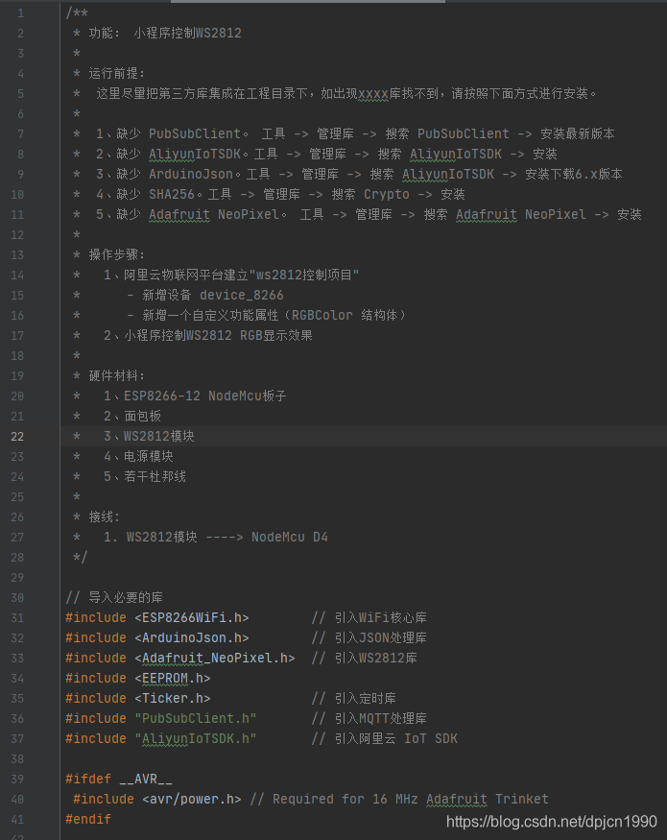
Task: Click '若干杜邦线' on line 24
Action: (x=155, y=477)
